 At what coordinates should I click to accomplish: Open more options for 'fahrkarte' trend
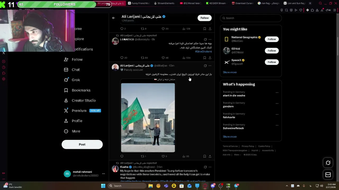coord(277,115)
